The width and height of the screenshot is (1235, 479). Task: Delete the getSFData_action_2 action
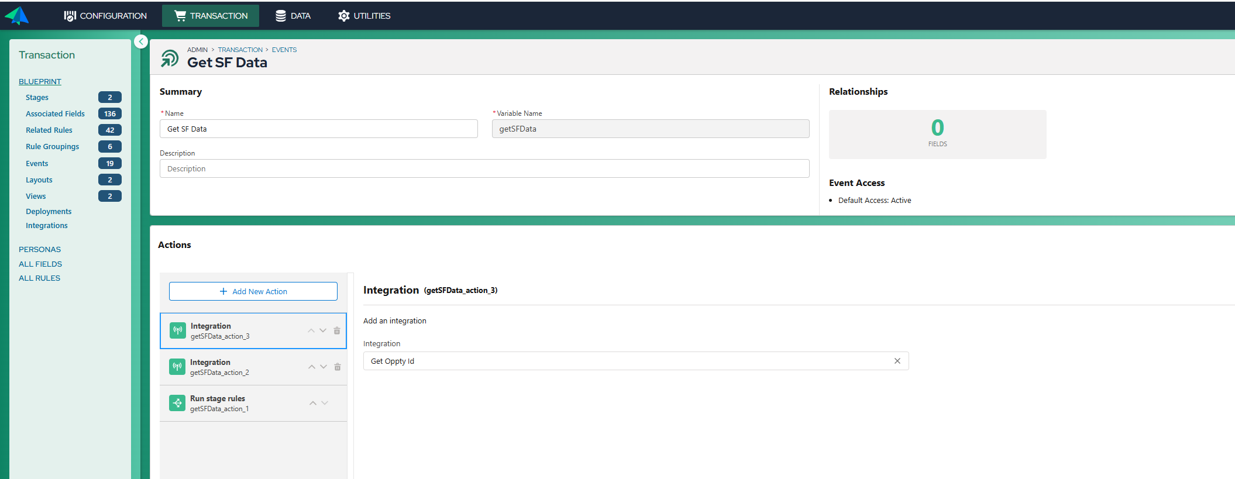tap(338, 367)
